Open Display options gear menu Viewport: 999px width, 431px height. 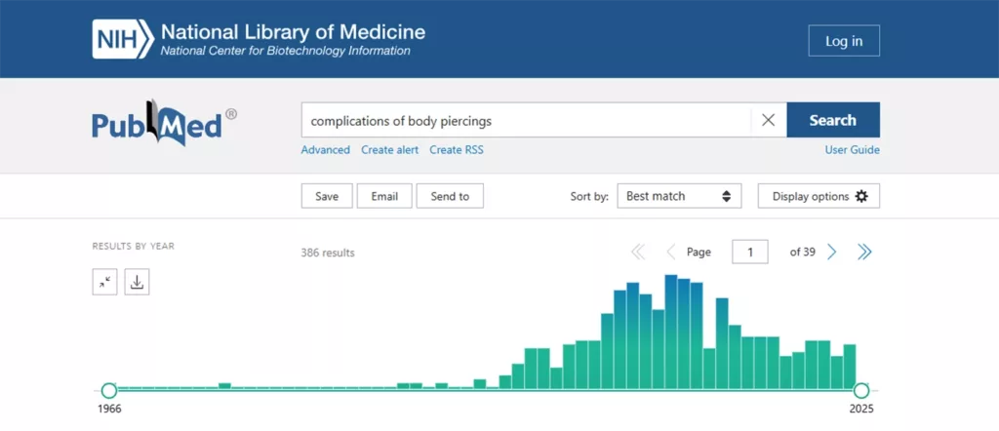[819, 196]
